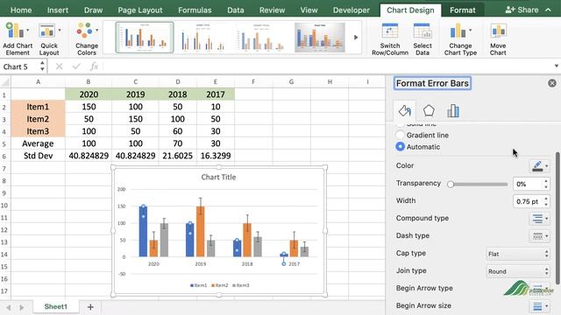Cancel formula entry with the X icon
The height and width of the screenshot is (315, 561).
coord(59,66)
